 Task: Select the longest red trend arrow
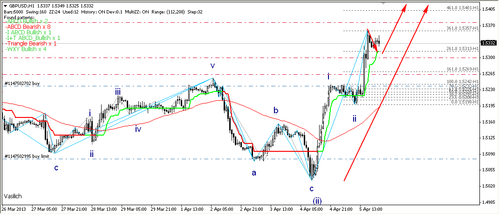click(386, 93)
